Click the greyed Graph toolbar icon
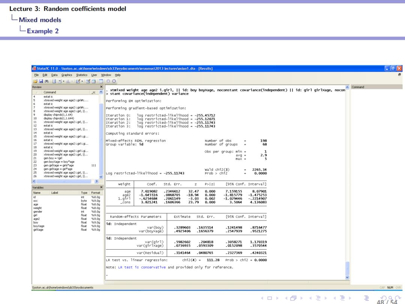Image resolution: width=405 pixels, height=304 pixels. click(x=67, y=81)
